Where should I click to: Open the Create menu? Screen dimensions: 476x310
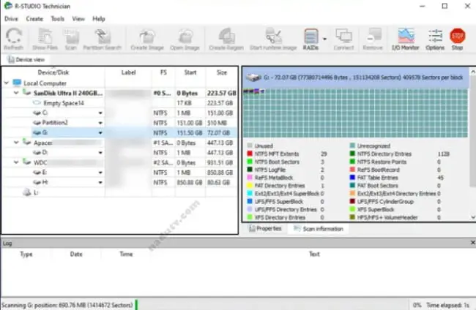(34, 19)
